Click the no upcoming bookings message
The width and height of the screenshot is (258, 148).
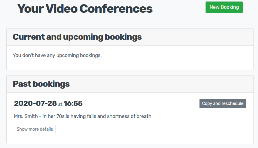[57, 55]
